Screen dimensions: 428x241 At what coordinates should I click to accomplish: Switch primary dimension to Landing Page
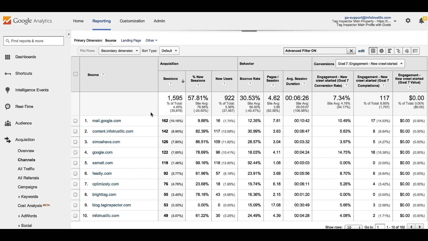click(131, 41)
